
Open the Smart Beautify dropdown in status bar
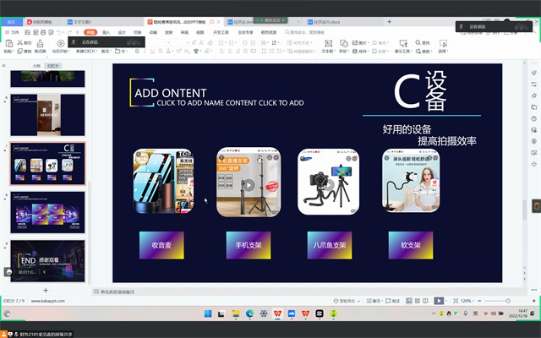point(347,301)
